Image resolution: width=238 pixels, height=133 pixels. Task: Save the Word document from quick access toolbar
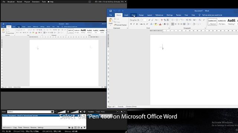(x=110, y=11)
